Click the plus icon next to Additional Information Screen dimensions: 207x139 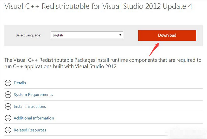click(8, 118)
